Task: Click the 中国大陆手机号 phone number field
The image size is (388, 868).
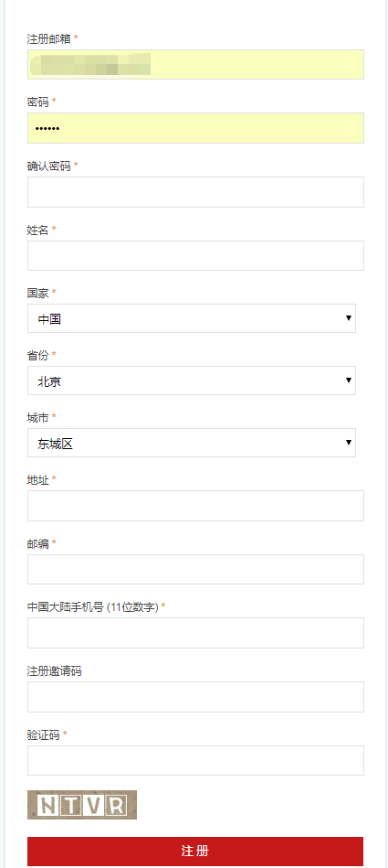Action: click(x=195, y=633)
